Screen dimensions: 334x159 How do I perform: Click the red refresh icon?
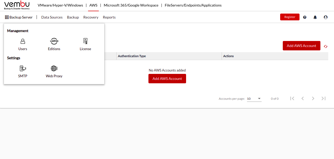(326, 46)
